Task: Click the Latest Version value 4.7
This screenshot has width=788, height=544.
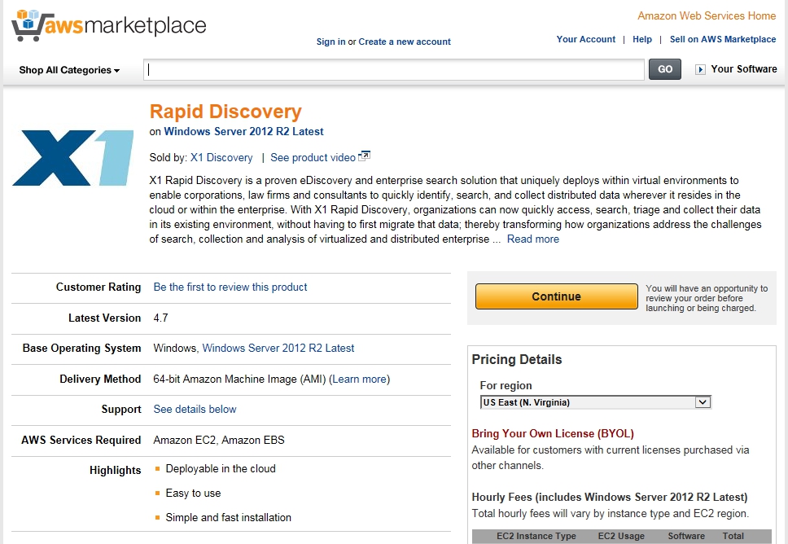Action: pos(161,318)
